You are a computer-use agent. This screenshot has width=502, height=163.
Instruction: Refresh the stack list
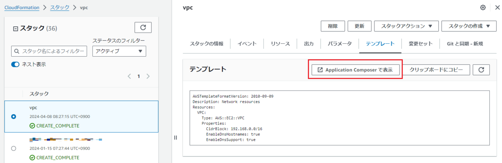coord(143,28)
